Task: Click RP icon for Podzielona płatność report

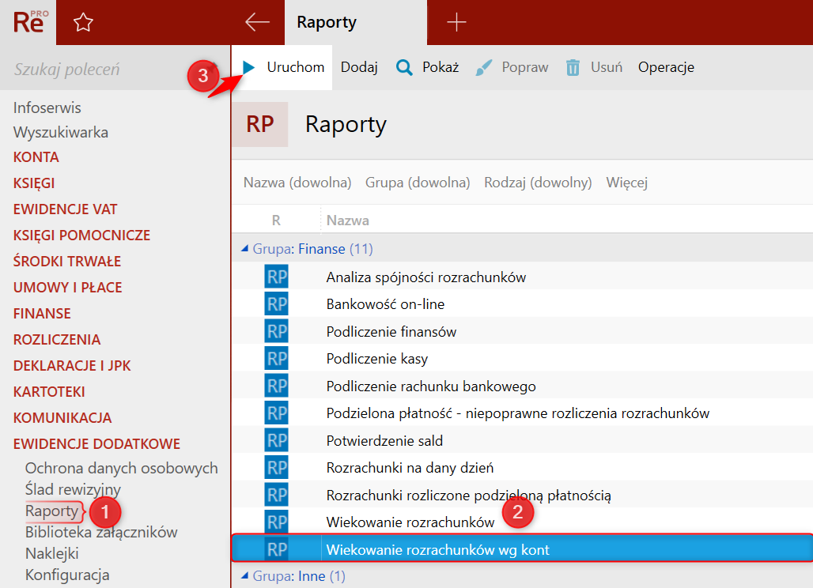Action: point(276,413)
